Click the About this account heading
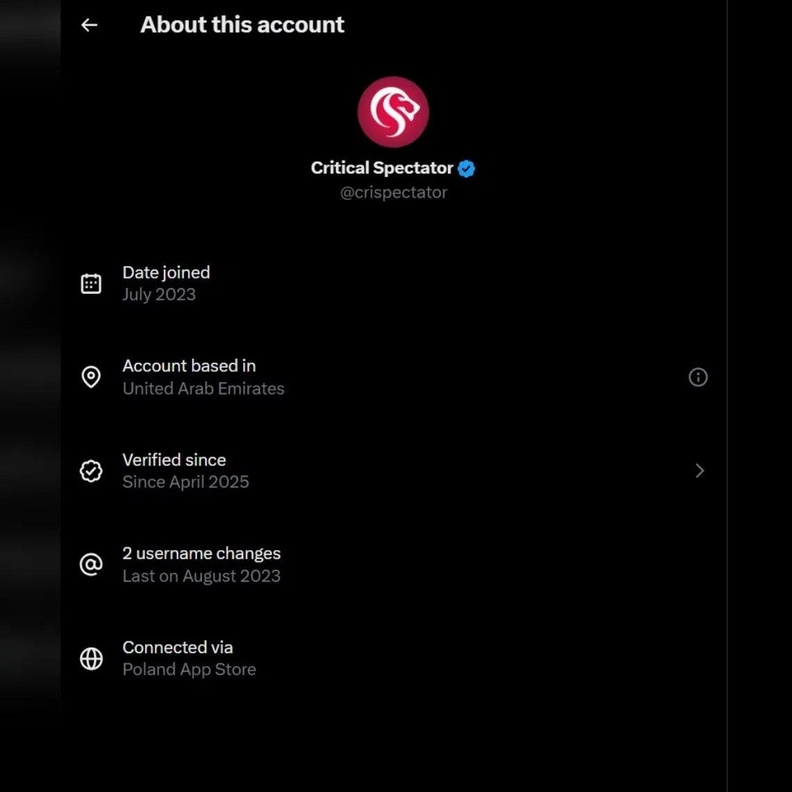Viewport: 792px width, 792px height. (242, 24)
